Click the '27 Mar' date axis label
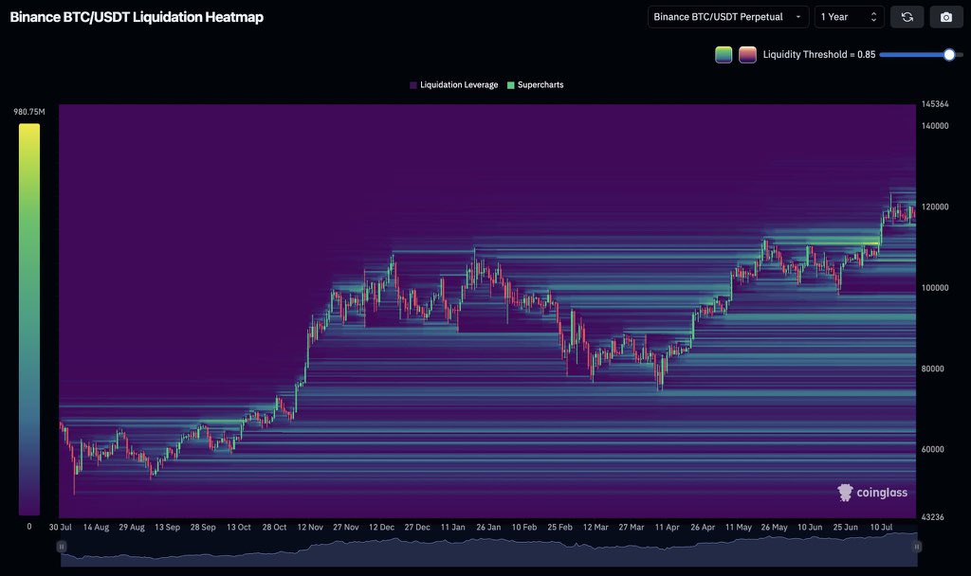 click(x=631, y=527)
